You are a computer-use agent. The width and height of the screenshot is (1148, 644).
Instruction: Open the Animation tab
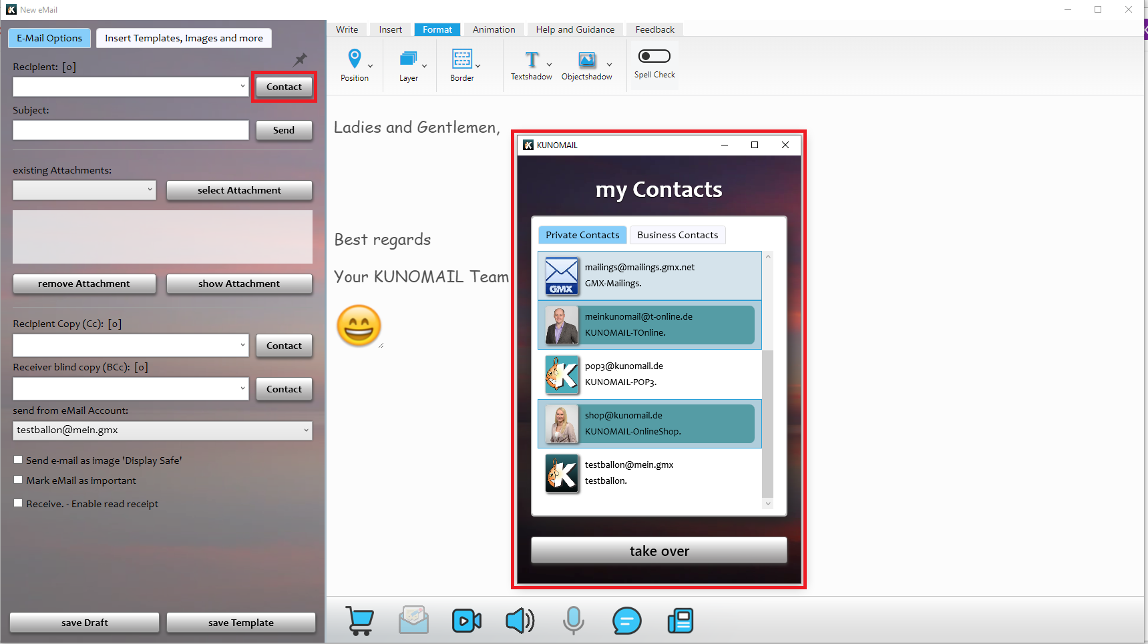click(494, 29)
